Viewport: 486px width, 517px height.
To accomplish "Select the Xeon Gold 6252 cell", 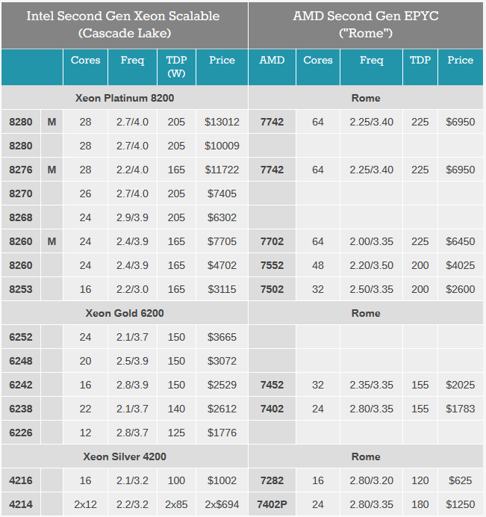I will [21, 337].
